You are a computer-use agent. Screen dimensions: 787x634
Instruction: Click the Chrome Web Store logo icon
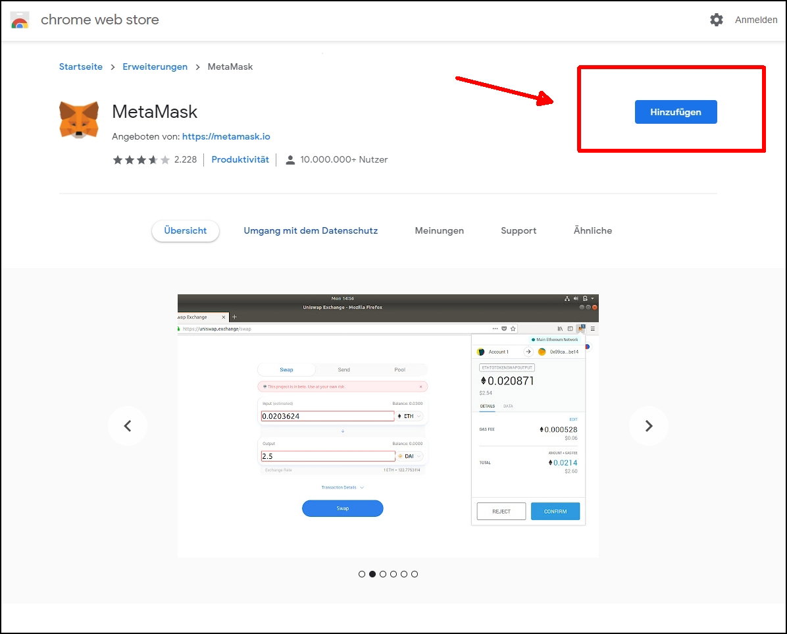pos(20,20)
